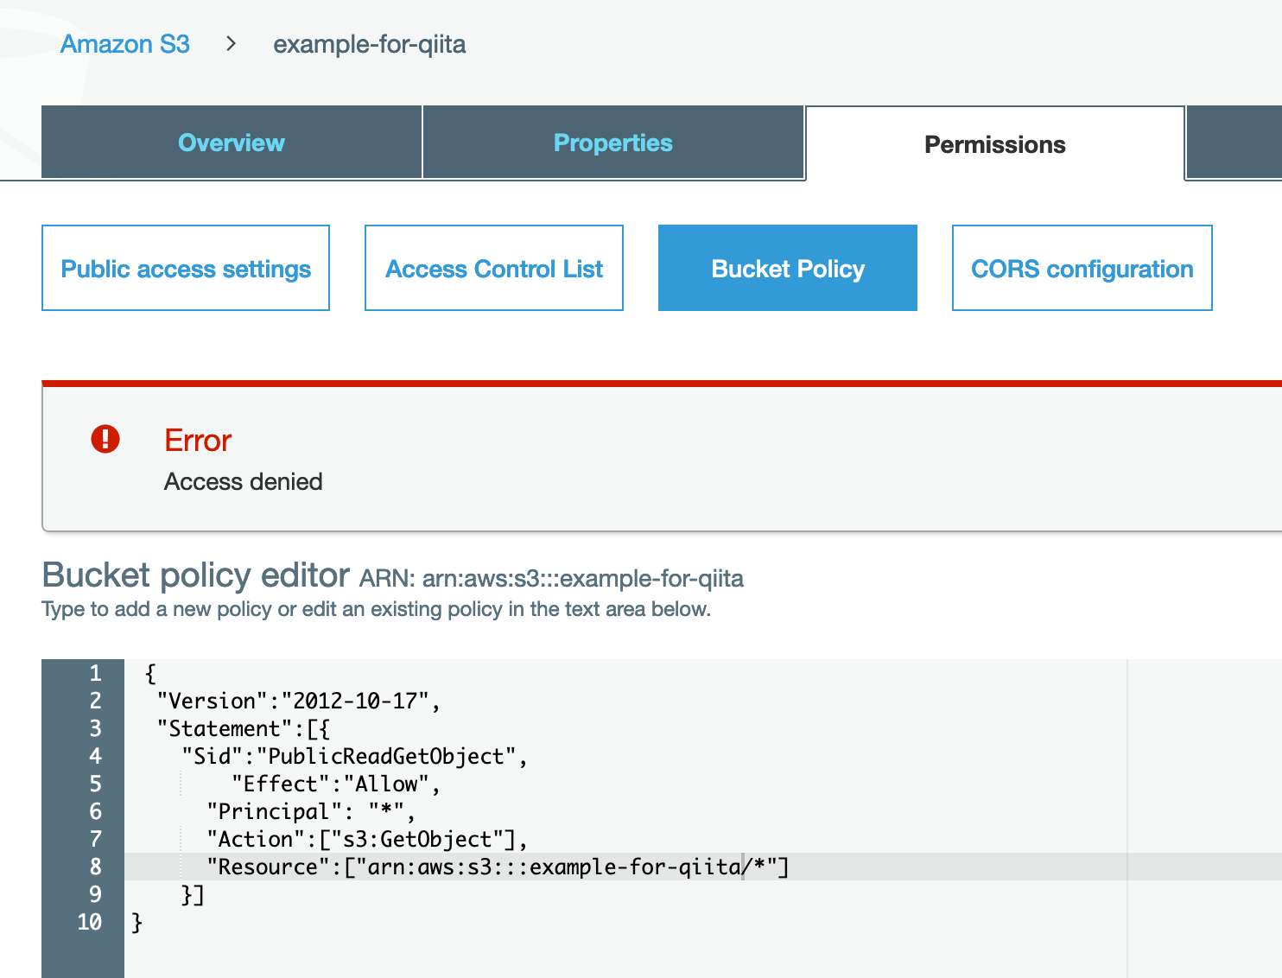This screenshot has width=1282, height=978.
Task: Click the red error exclamation icon
Action: point(105,439)
